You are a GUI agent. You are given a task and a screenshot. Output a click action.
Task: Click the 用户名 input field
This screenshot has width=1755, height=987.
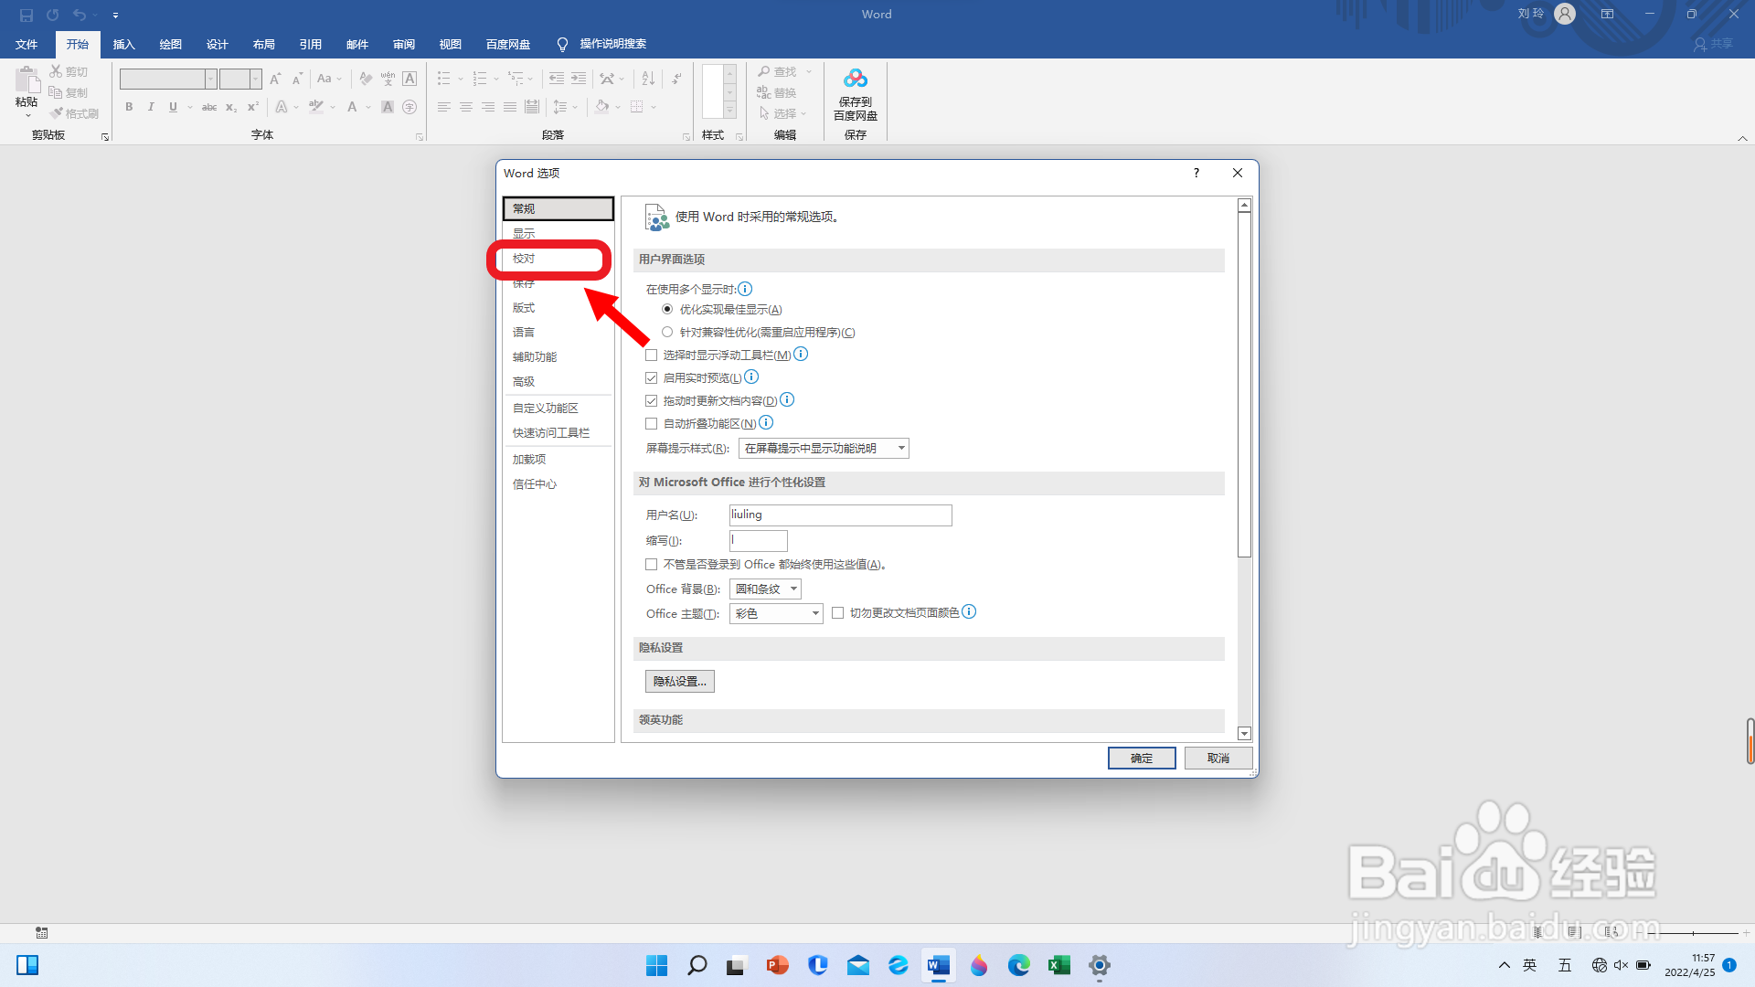click(x=840, y=515)
